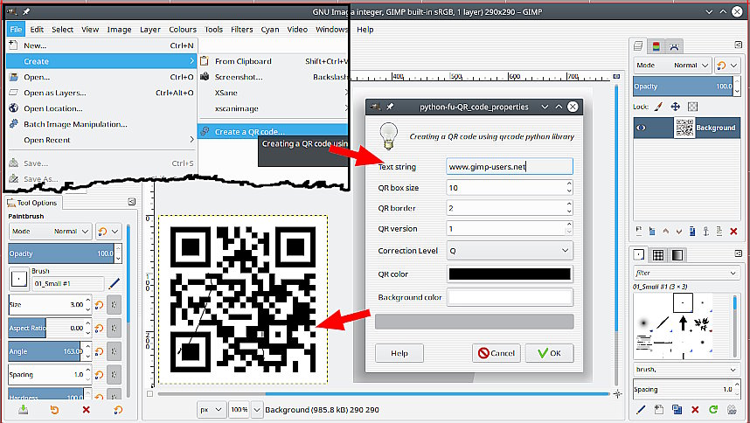Image resolution: width=750 pixels, height=423 pixels.
Task: Refresh the brushes list
Action: click(x=713, y=409)
